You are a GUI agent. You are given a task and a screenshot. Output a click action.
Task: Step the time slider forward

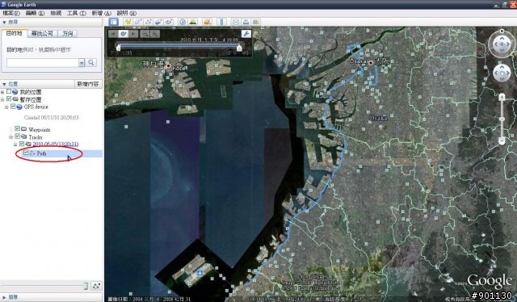coord(133,34)
